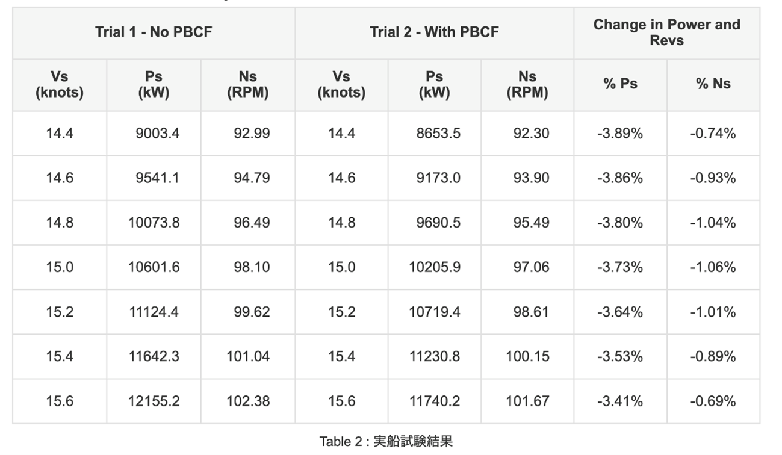Select the 95.49 RPM cell

point(531,223)
